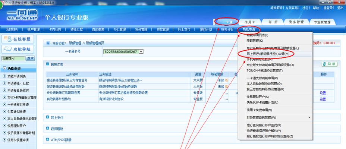Screen dimensions: 346x149
Task: Click 设置 link in 专业版转账汇款限额设置 row
Action: (323, 93)
